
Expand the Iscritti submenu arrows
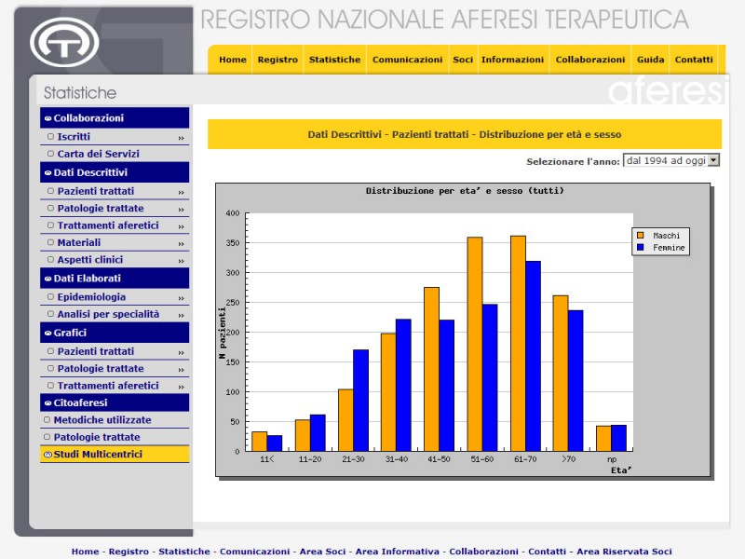[181, 138]
